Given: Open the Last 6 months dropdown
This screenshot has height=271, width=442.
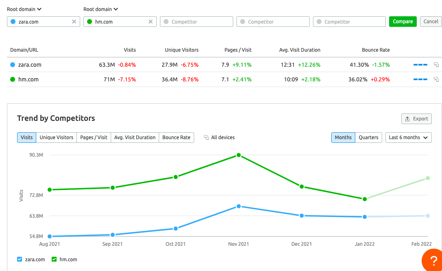Looking at the screenshot, I should tap(408, 138).
